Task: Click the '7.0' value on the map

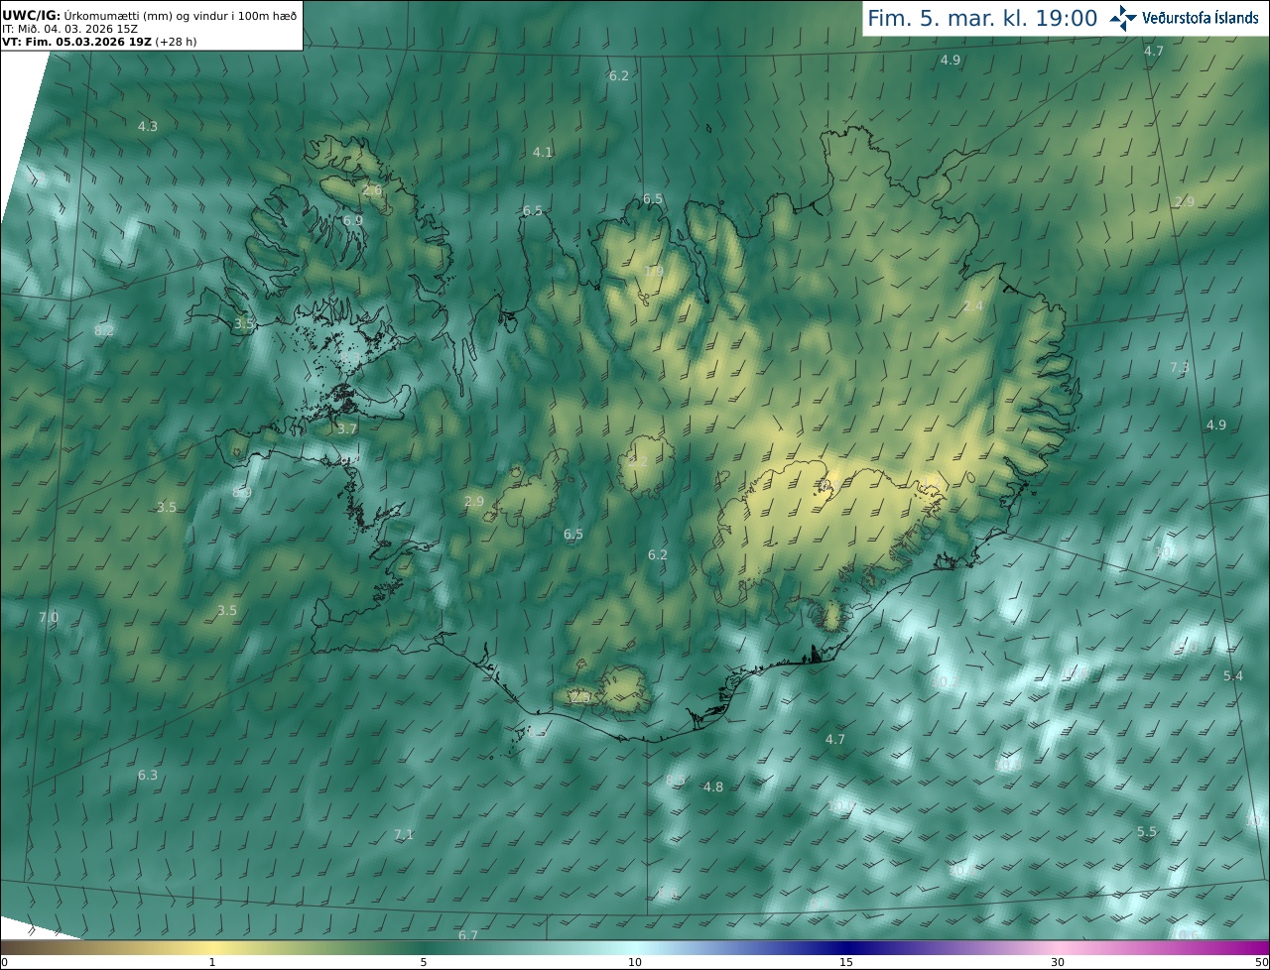Action: coord(49,617)
